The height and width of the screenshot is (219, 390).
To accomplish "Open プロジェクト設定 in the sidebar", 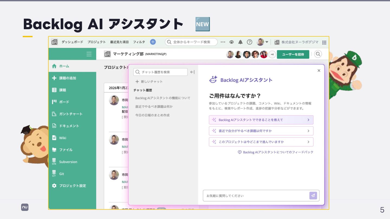I will click(x=72, y=186).
